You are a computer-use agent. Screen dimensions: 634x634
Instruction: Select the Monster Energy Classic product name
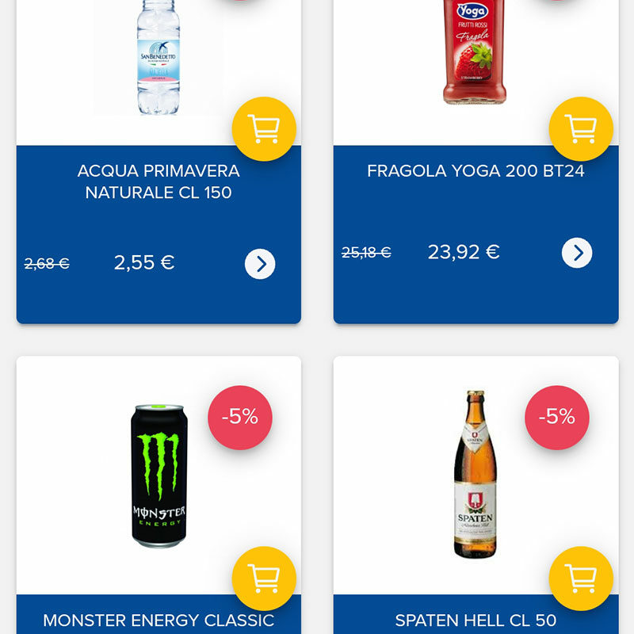pyautogui.click(x=158, y=621)
